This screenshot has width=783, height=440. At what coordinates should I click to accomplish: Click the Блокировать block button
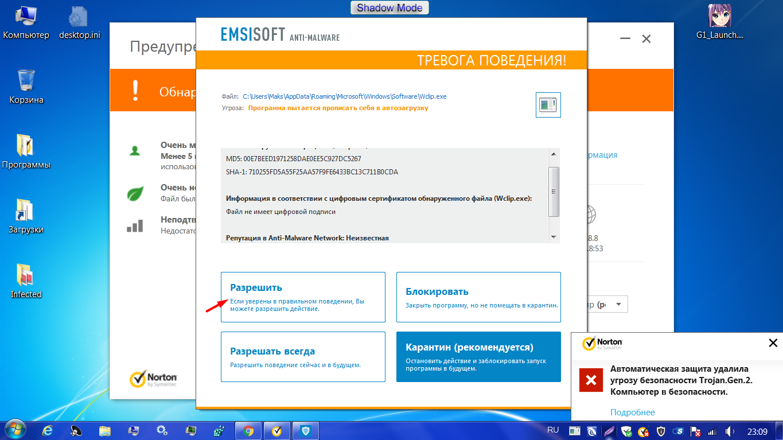[x=478, y=297]
